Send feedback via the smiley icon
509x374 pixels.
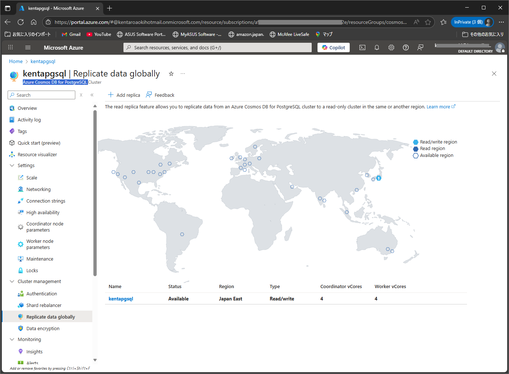coord(420,47)
